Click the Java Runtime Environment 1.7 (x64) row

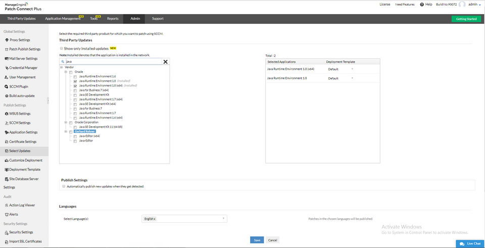(101, 100)
